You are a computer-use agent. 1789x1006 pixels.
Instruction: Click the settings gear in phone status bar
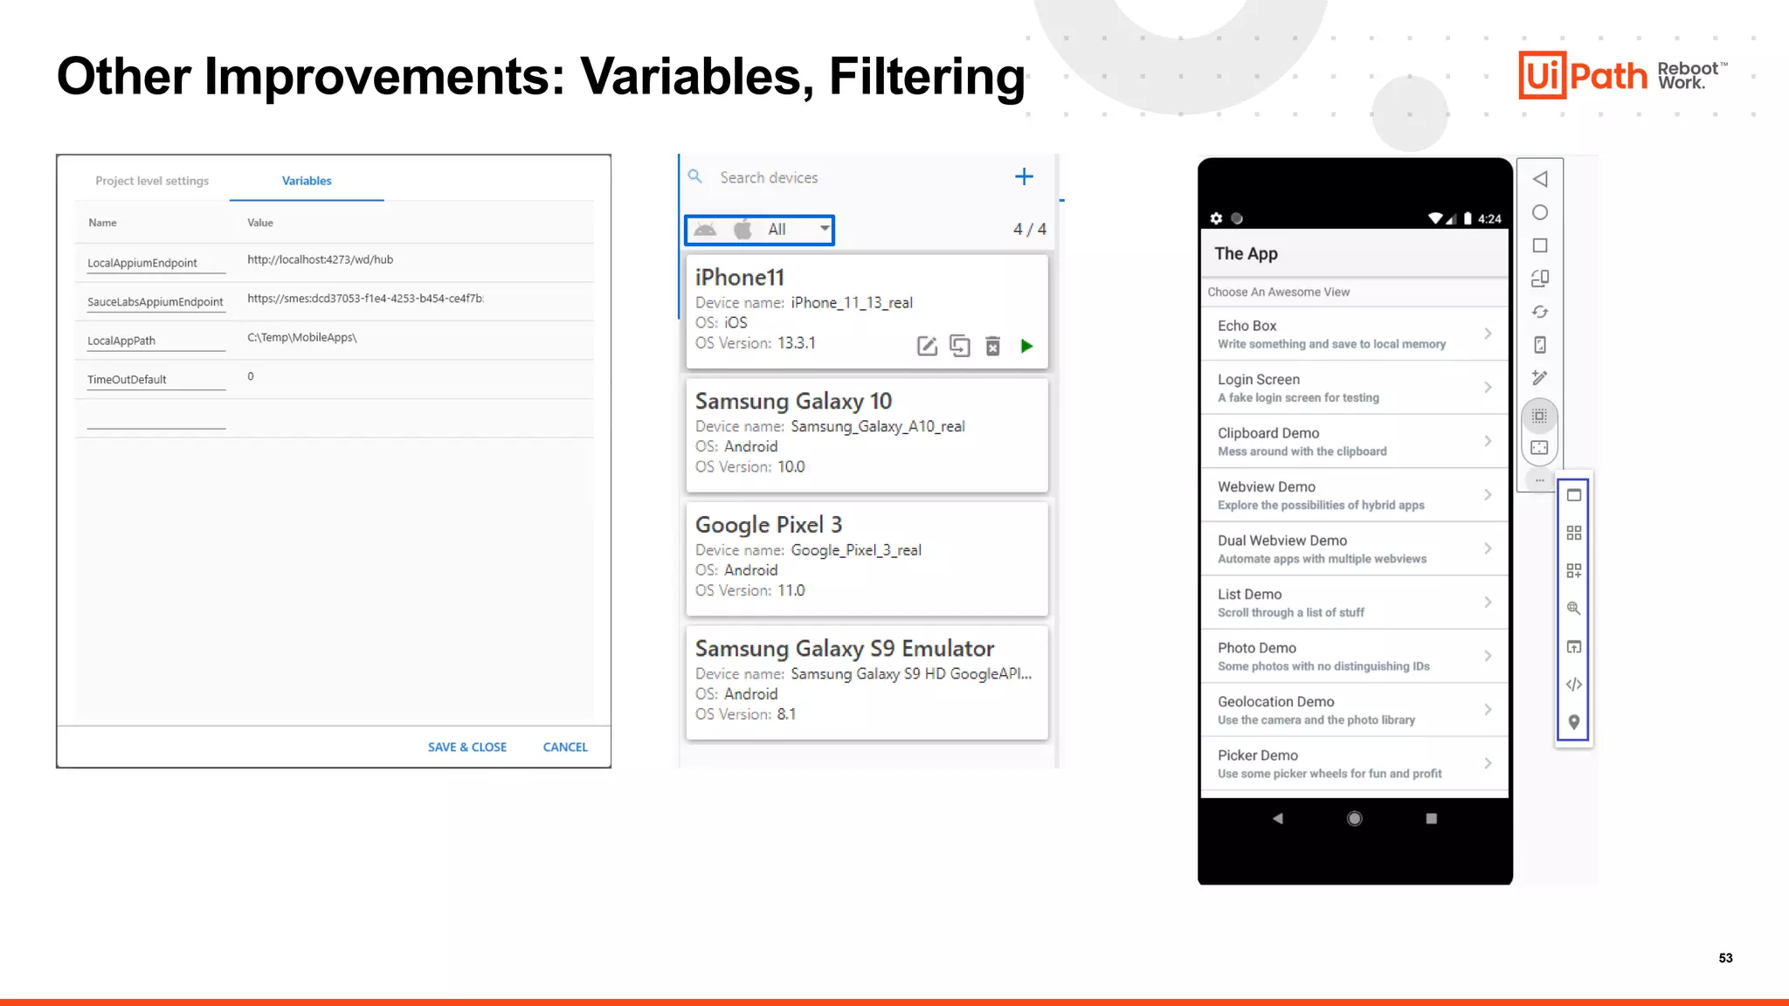(x=1216, y=218)
